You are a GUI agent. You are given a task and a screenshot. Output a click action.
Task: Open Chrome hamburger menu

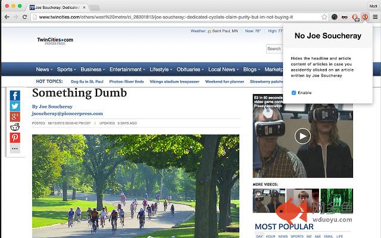375,17
